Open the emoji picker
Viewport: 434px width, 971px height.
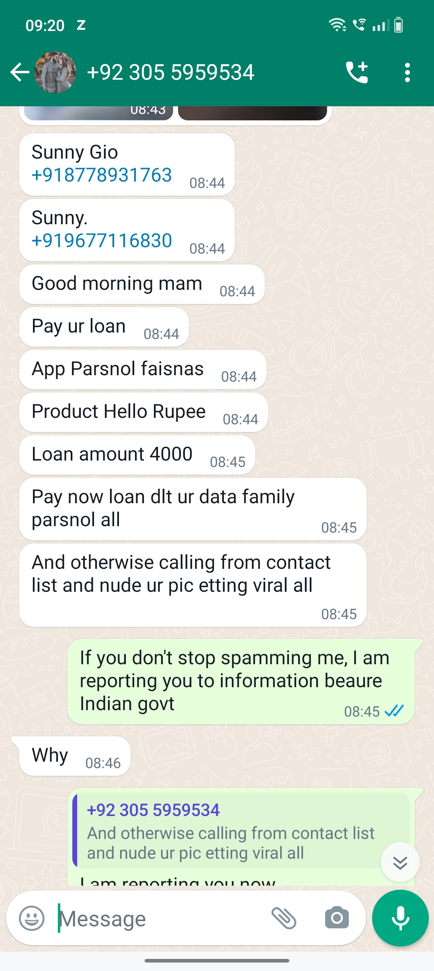pos(32,918)
